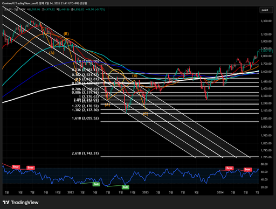The height and width of the screenshot is (209, 276).
Task: Click the 2024 label on time axis
Action: [x=220, y=192]
